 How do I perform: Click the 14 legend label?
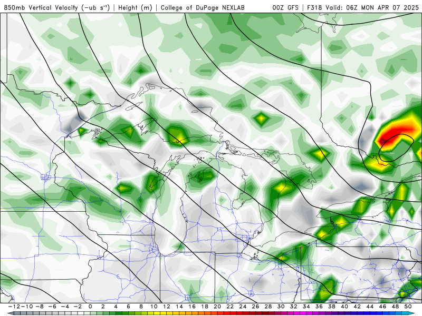click(179, 307)
